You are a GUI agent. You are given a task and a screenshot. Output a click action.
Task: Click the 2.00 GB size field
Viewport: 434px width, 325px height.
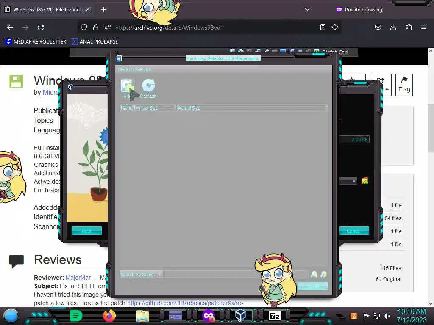[x=355, y=140]
